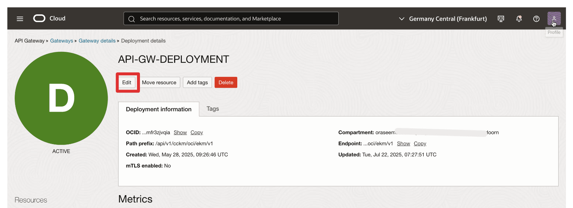Expand the Germany Central (Frankfurt) region selector
The image size is (573, 208).
pyautogui.click(x=443, y=19)
